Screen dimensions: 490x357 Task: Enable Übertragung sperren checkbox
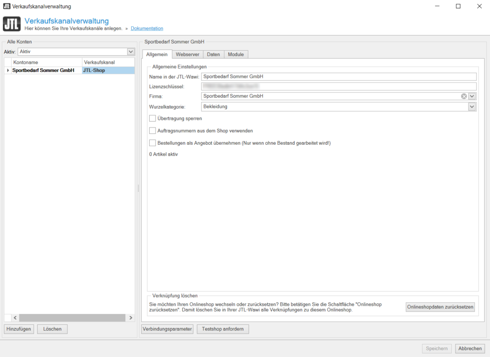pyautogui.click(x=153, y=118)
